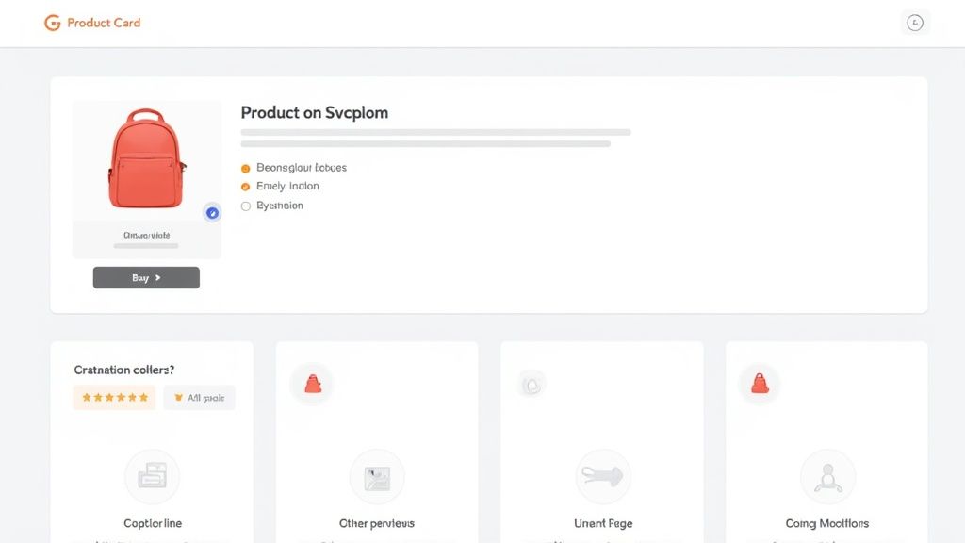Open the Unent Fege link
Screen dimensions: 965x543
[x=602, y=523]
